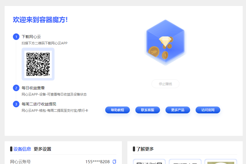The image size is (246, 164).
Task: Click the blue cube with diamond illustration
Action: 165,42
